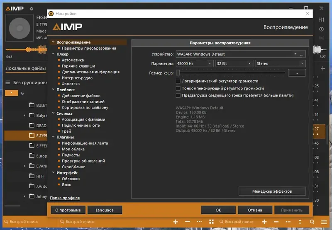Viewport: 332px width, 230px height.
Task: Enable logarithmic volume control checkbox
Action: point(178,81)
